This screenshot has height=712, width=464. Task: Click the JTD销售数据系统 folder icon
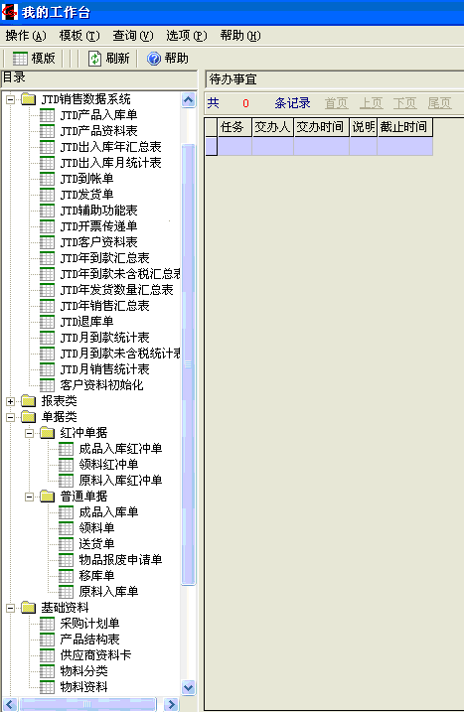tap(28, 99)
